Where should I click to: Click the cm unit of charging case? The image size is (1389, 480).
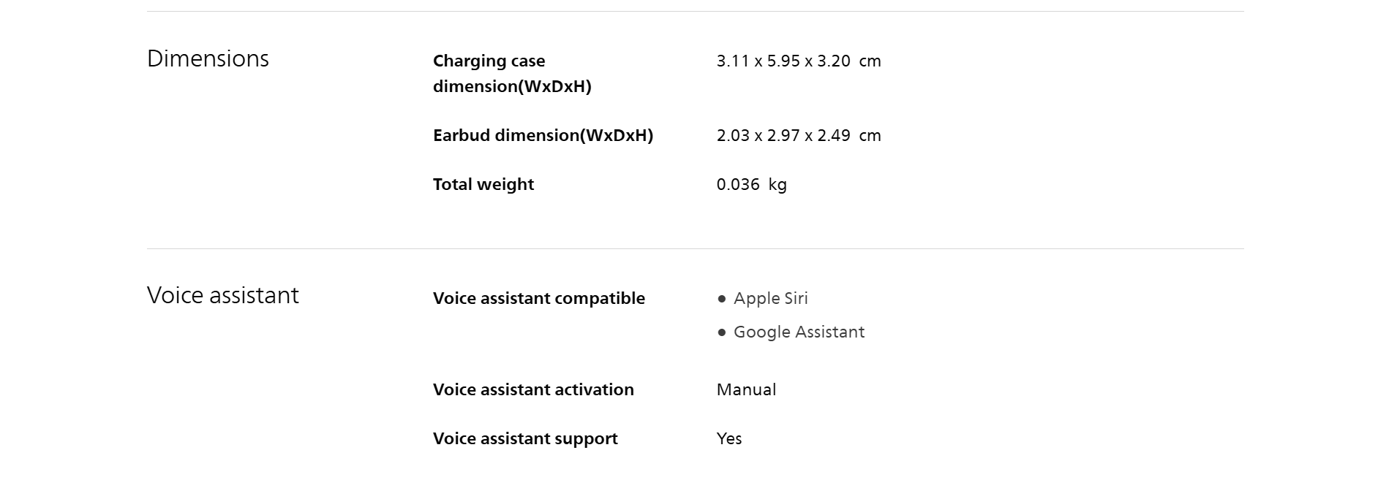click(870, 61)
